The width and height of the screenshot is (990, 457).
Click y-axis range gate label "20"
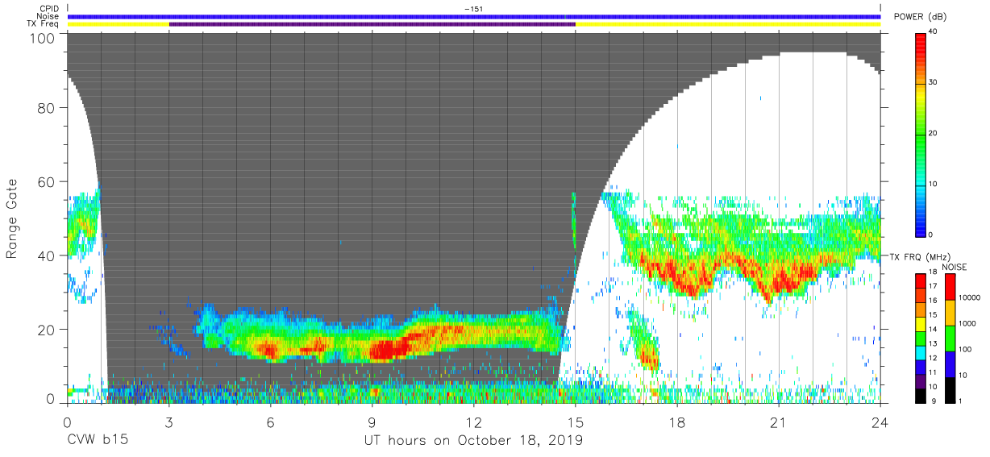point(46,330)
